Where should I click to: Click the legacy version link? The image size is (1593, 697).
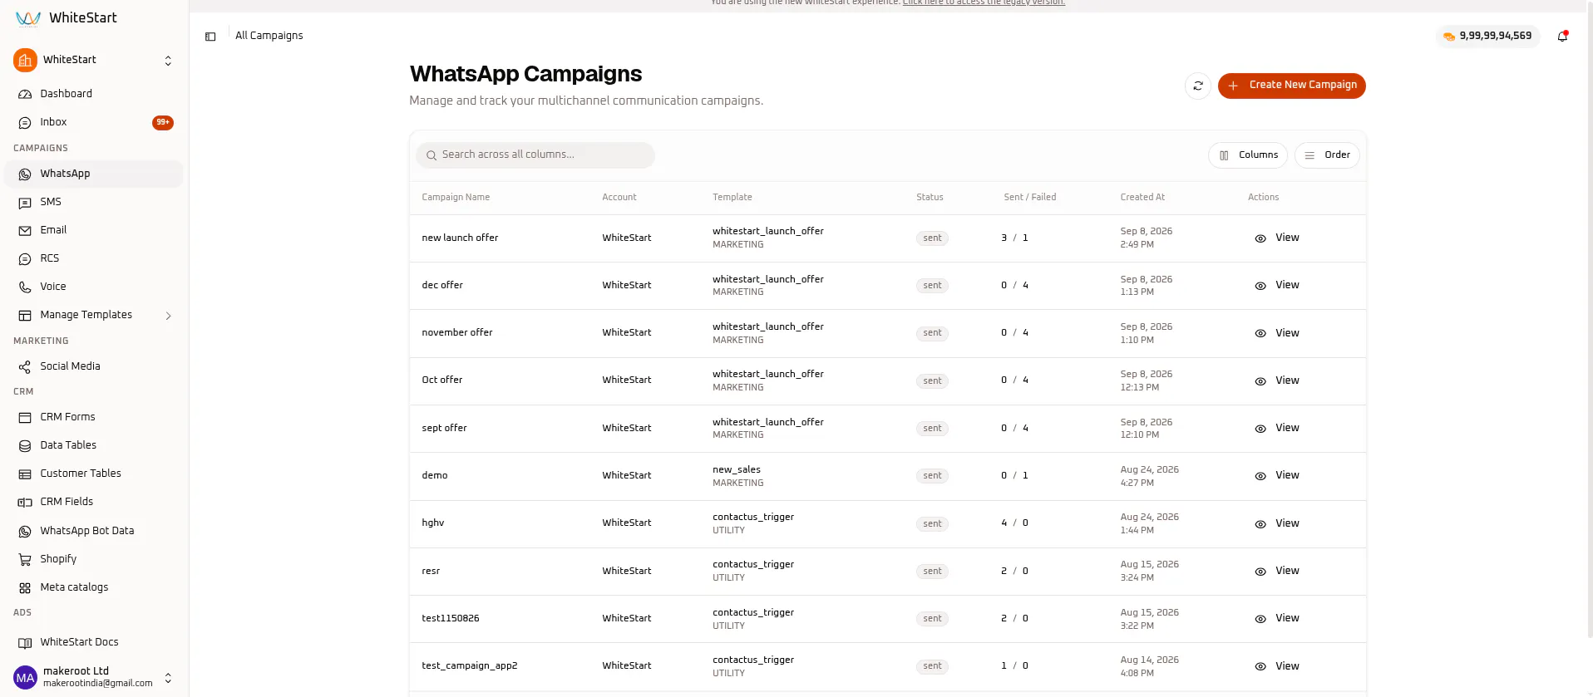point(984,2)
